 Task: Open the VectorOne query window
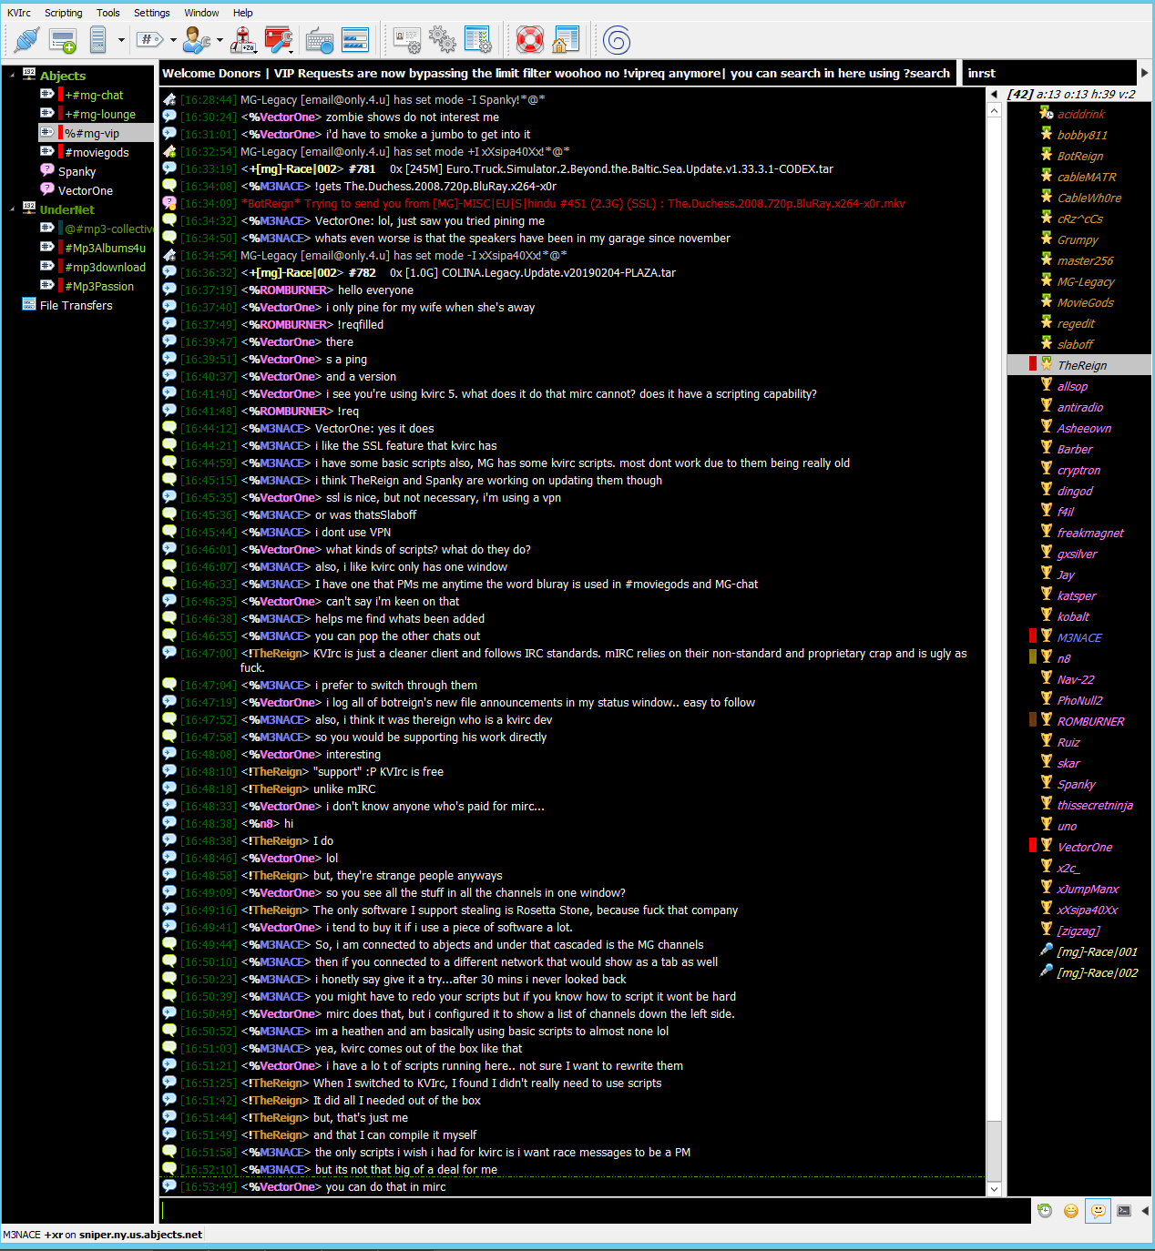[86, 190]
